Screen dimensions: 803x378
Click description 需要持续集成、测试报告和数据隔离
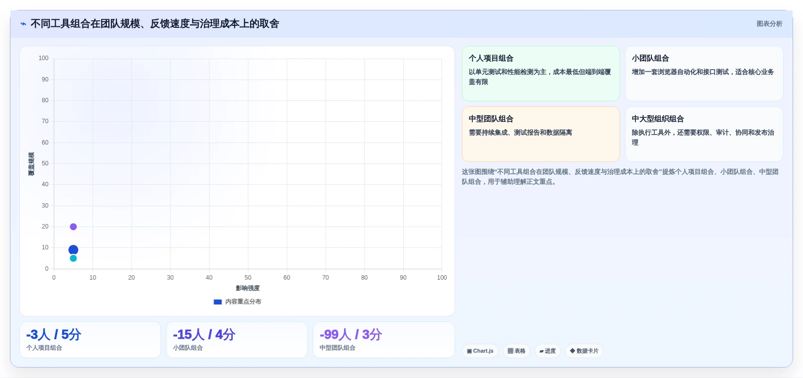pyautogui.click(x=520, y=133)
